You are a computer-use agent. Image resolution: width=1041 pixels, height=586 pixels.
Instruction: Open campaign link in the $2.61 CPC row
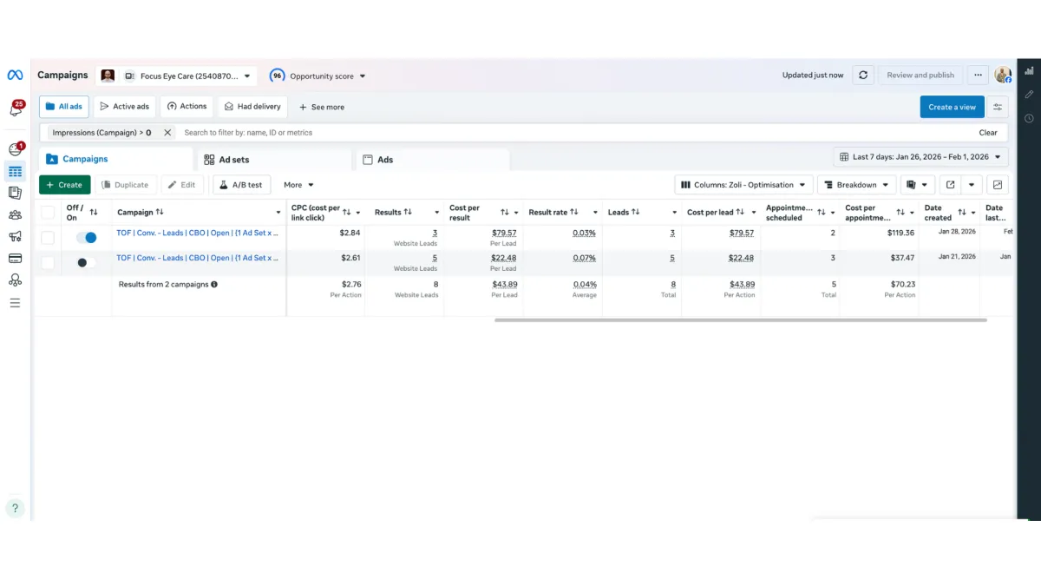(197, 258)
